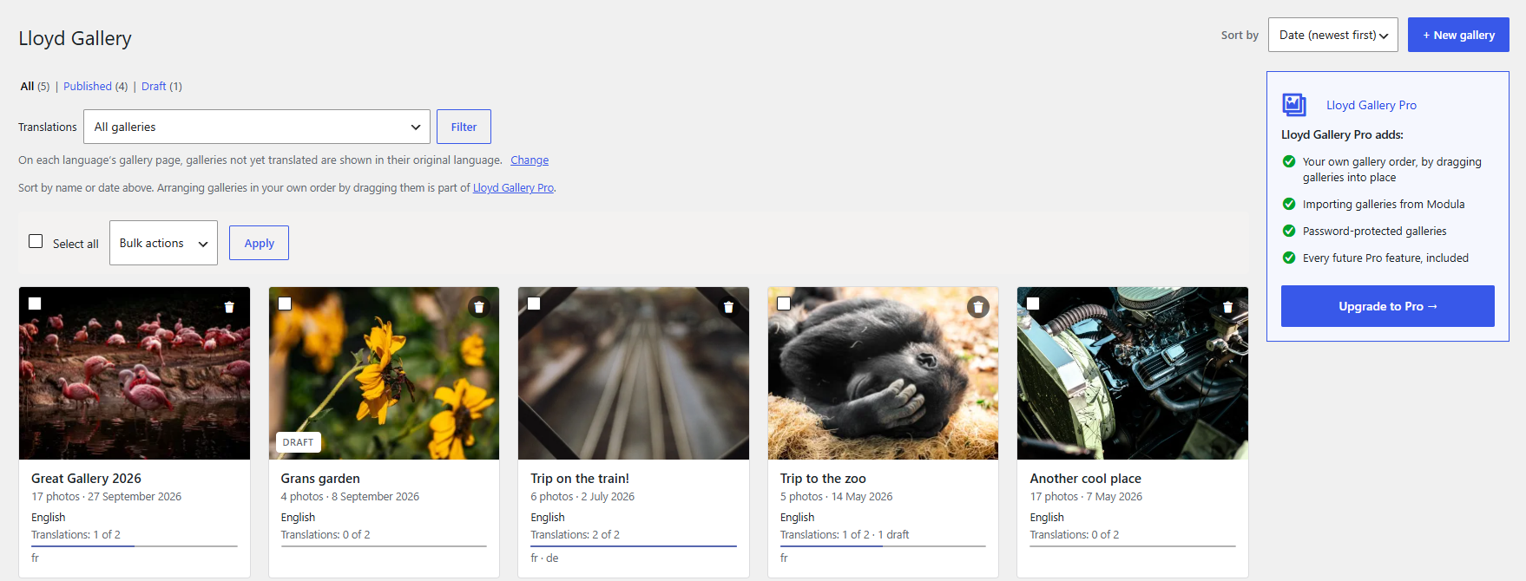Delete the Great Gallery 2026 gallery via trash icon
1526x581 pixels.
click(229, 307)
